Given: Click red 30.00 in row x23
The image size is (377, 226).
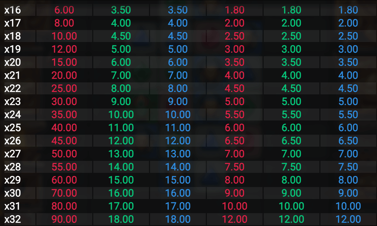Looking at the screenshot, I should coord(64,102).
